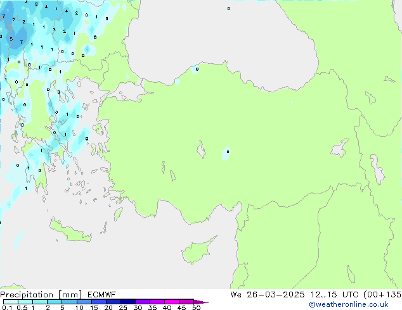Image resolution: width=402 pixels, height=310 pixels.
Task: Click the legend tick label "15"
Action: coord(94,307)
